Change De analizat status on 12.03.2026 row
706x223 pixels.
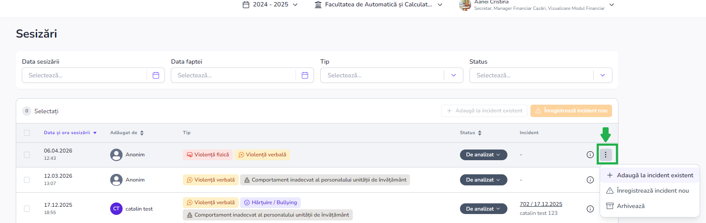pyautogui.click(x=483, y=180)
